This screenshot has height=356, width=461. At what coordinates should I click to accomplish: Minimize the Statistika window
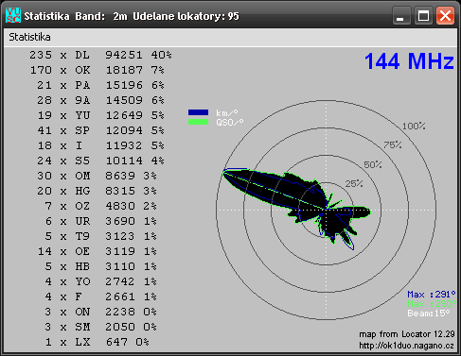[x=400, y=16]
